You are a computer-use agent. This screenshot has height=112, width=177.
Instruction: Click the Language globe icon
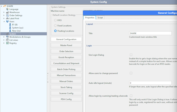pos(7,9)
